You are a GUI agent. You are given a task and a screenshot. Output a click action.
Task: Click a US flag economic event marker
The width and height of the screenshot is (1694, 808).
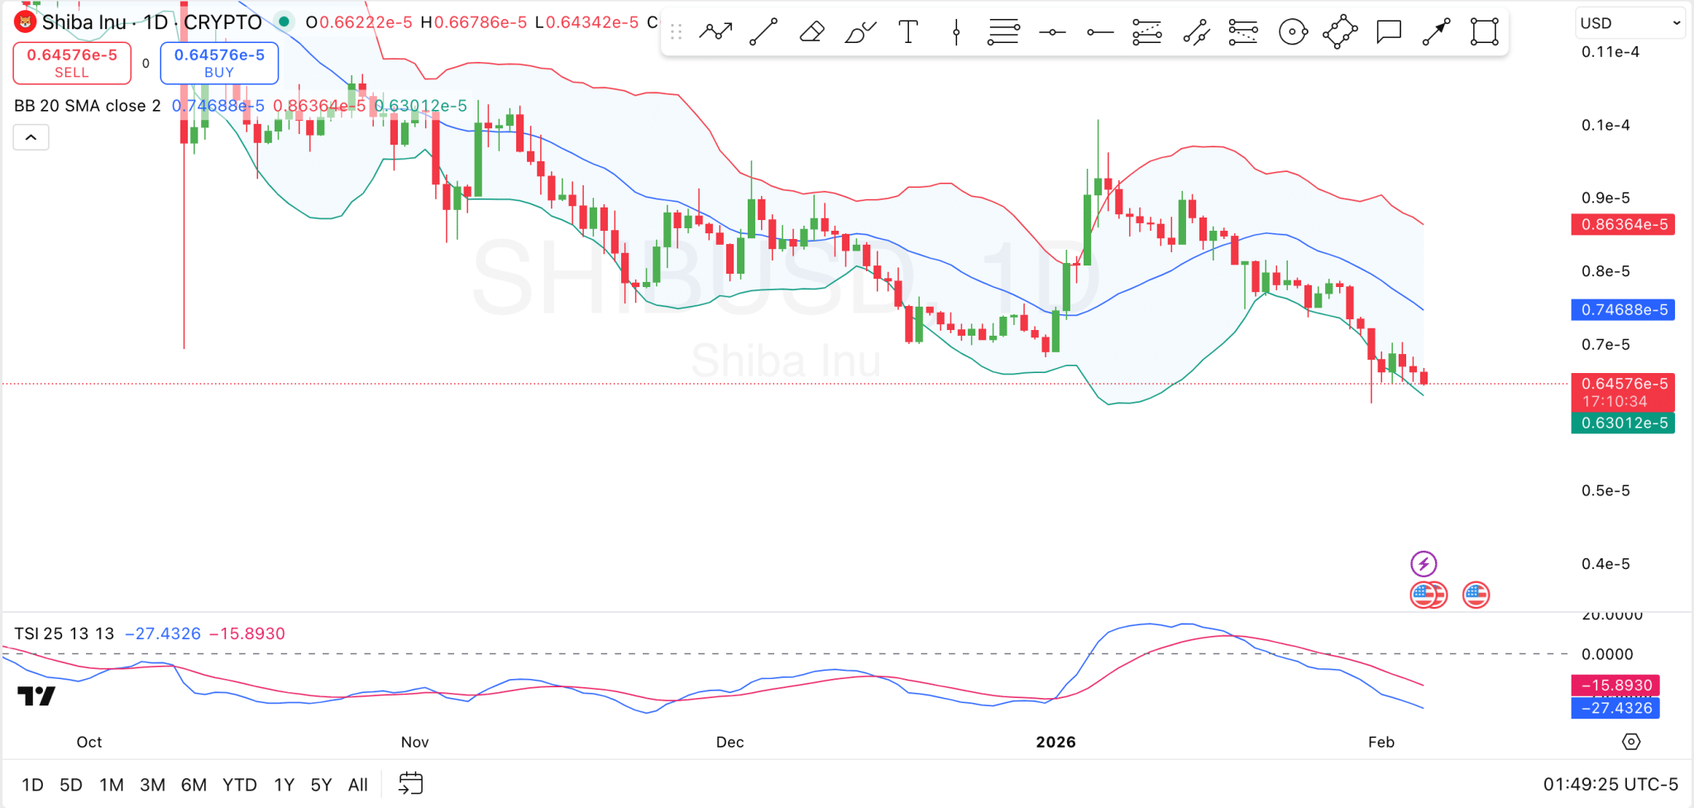(x=1476, y=594)
